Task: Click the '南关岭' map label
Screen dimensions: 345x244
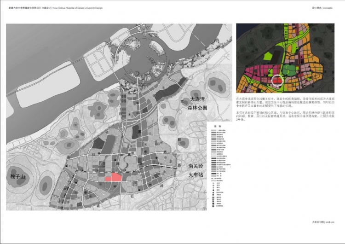Action: [x=196, y=166]
